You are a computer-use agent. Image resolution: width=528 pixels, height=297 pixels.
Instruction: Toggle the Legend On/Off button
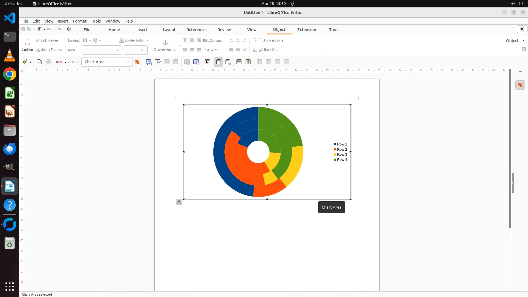pyautogui.click(x=219, y=62)
